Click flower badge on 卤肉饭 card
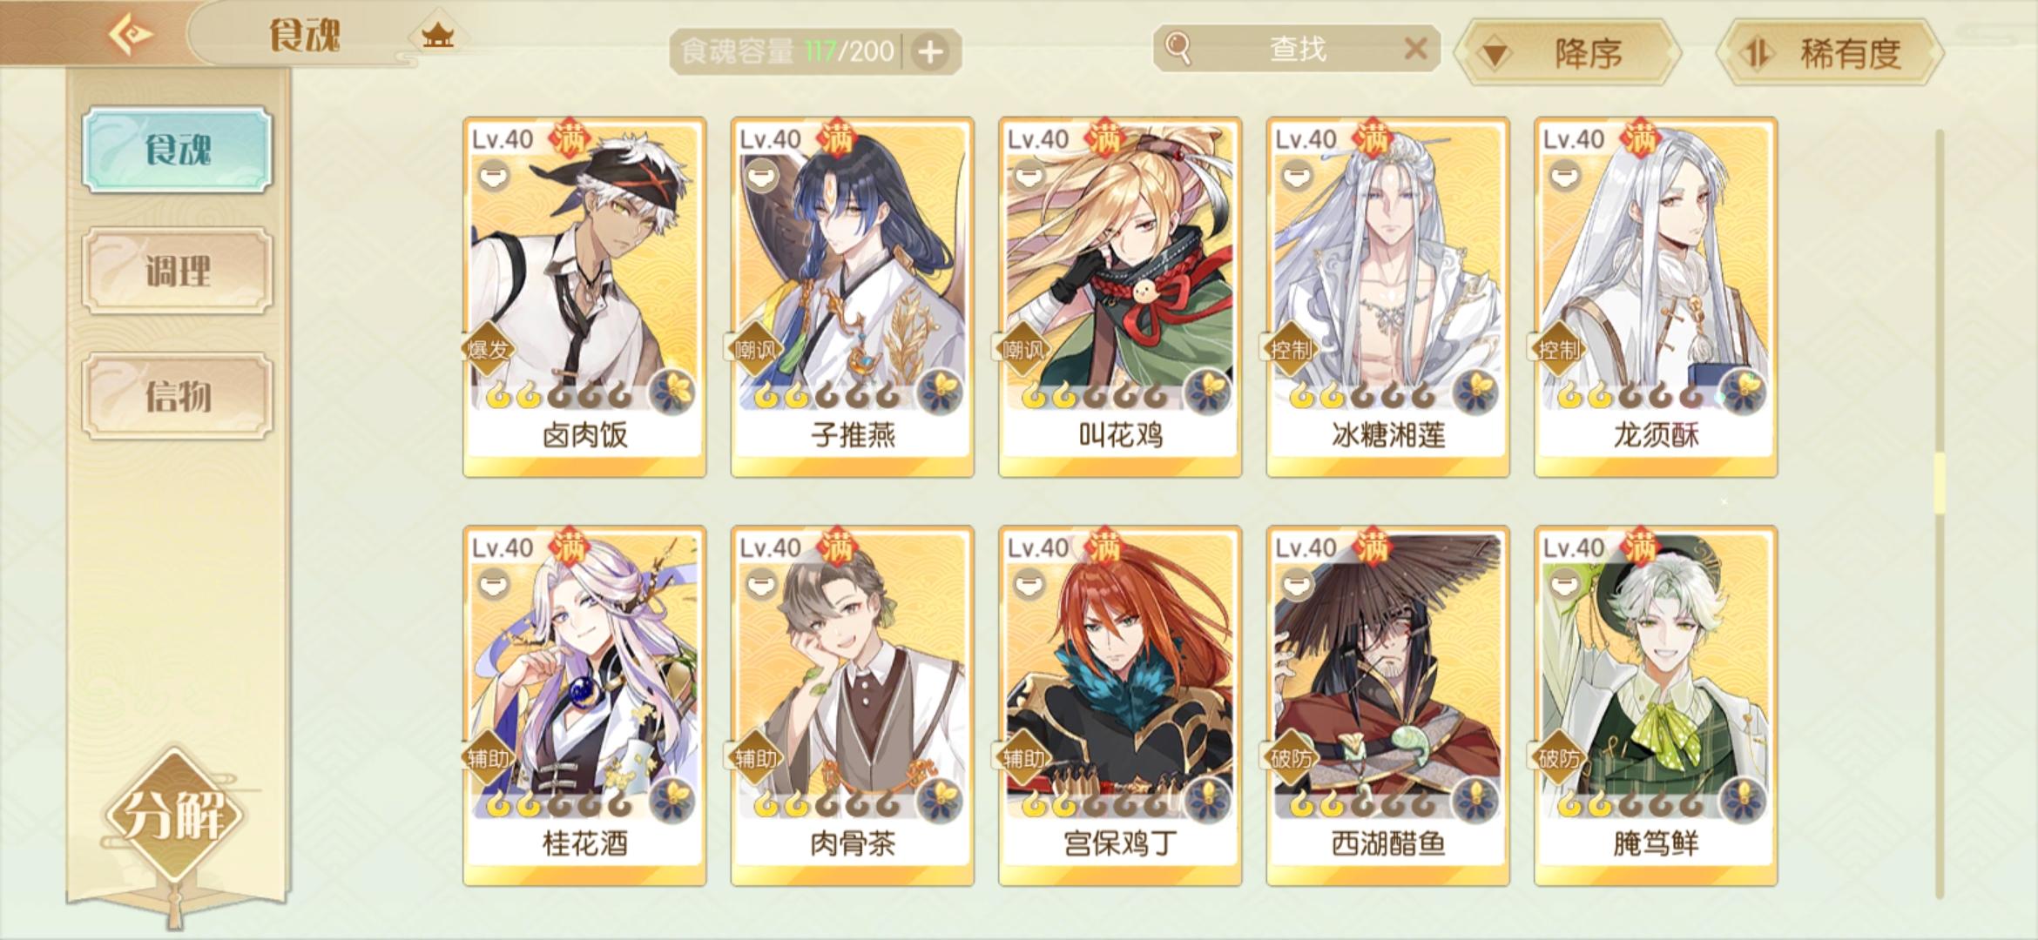Image resolution: width=2038 pixels, height=940 pixels. (x=672, y=391)
